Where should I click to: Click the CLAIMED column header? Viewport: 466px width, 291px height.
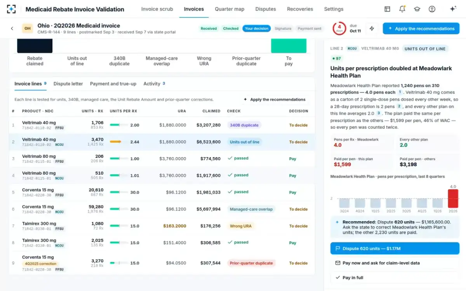[211, 111]
